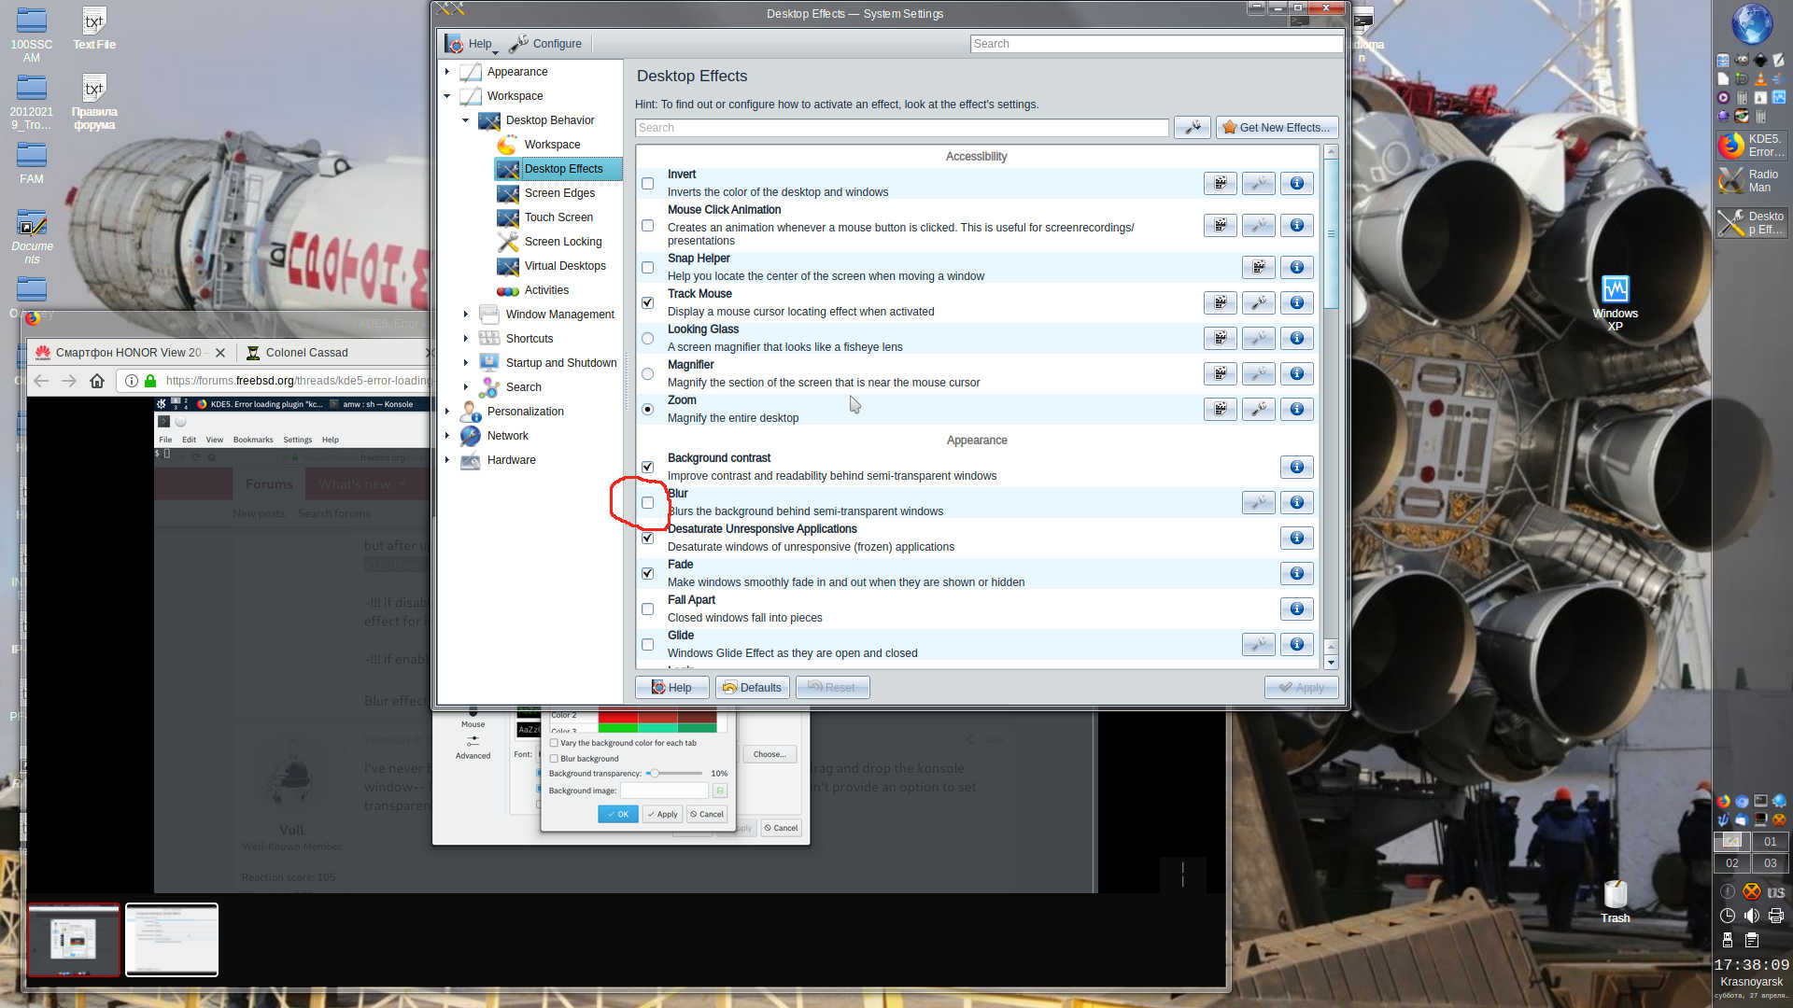Image resolution: width=1793 pixels, height=1008 pixels.
Task: Expand the Appearance category
Action: coord(447,72)
